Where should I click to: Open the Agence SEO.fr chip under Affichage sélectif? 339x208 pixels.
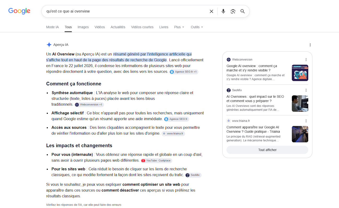click(177, 119)
